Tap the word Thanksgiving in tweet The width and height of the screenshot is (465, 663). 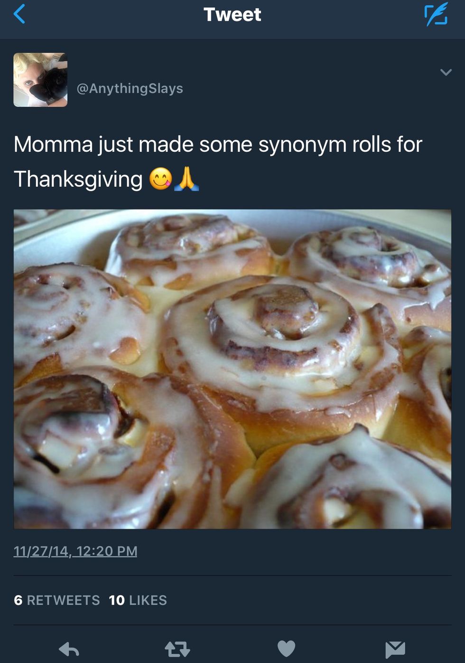(78, 180)
